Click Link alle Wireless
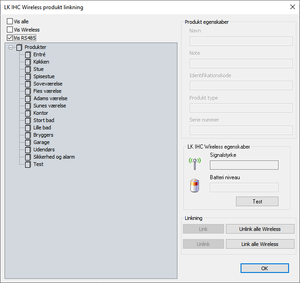This screenshot has height=283, width=300. (260, 244)
